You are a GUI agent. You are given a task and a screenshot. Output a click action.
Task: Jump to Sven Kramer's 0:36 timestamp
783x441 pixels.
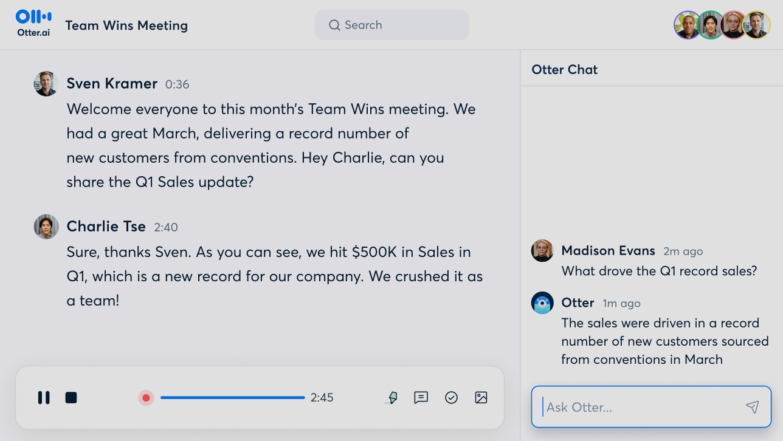tap(177, 84)
